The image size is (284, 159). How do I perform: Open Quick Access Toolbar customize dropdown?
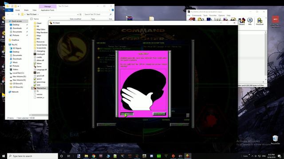click(19, 6)
